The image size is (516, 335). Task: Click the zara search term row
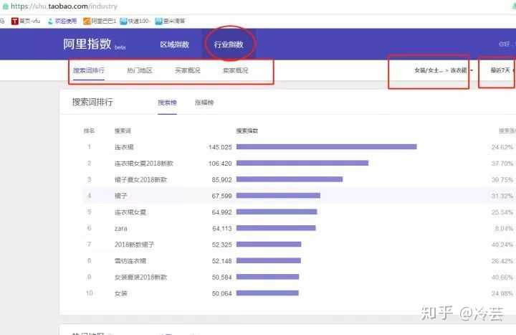[120, 228]
